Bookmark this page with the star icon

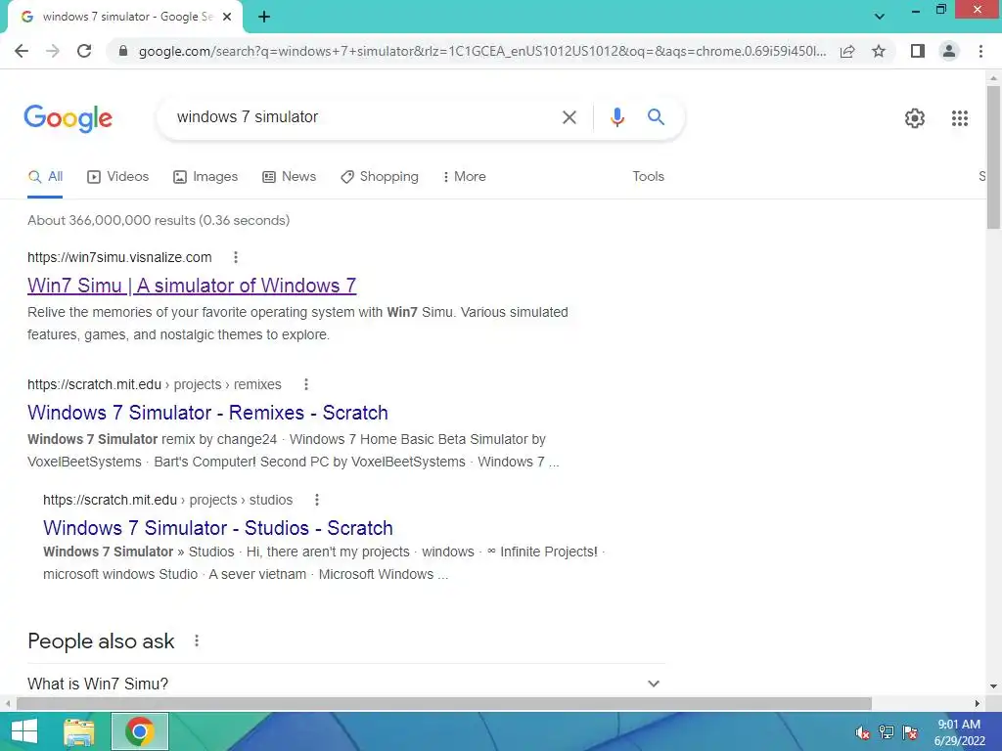(x=879, y=51)
